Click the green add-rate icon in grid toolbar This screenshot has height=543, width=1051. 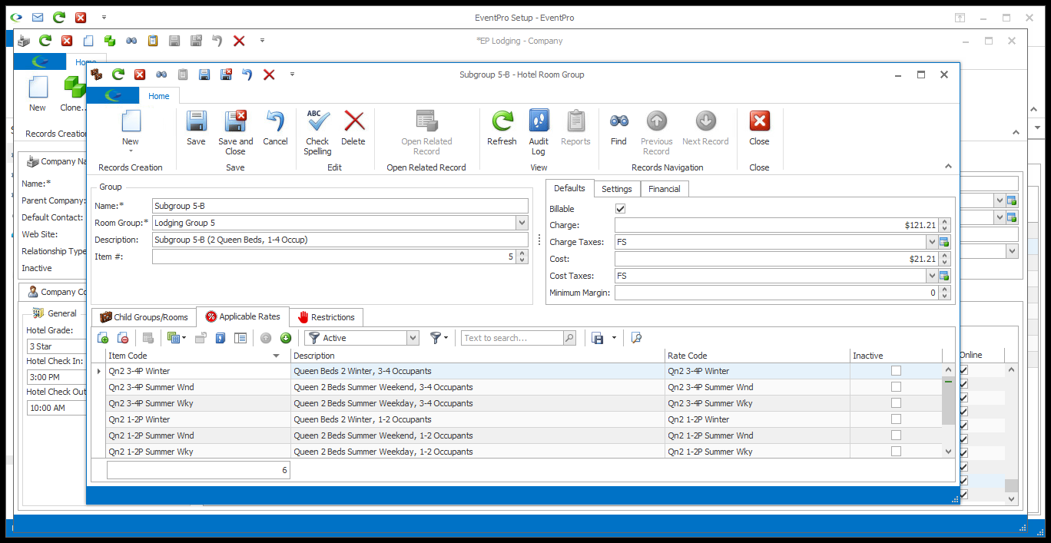(103, 338)
